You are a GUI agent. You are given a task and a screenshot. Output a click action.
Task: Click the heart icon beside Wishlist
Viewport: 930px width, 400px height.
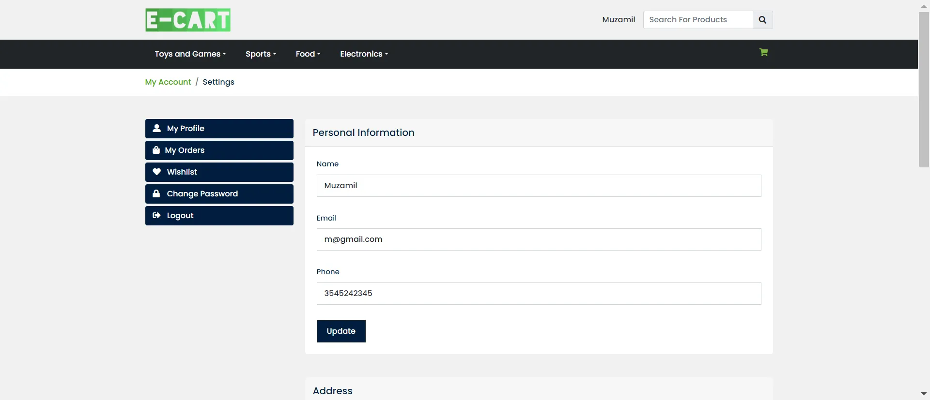pyautogui.click(x=156, y=172)
